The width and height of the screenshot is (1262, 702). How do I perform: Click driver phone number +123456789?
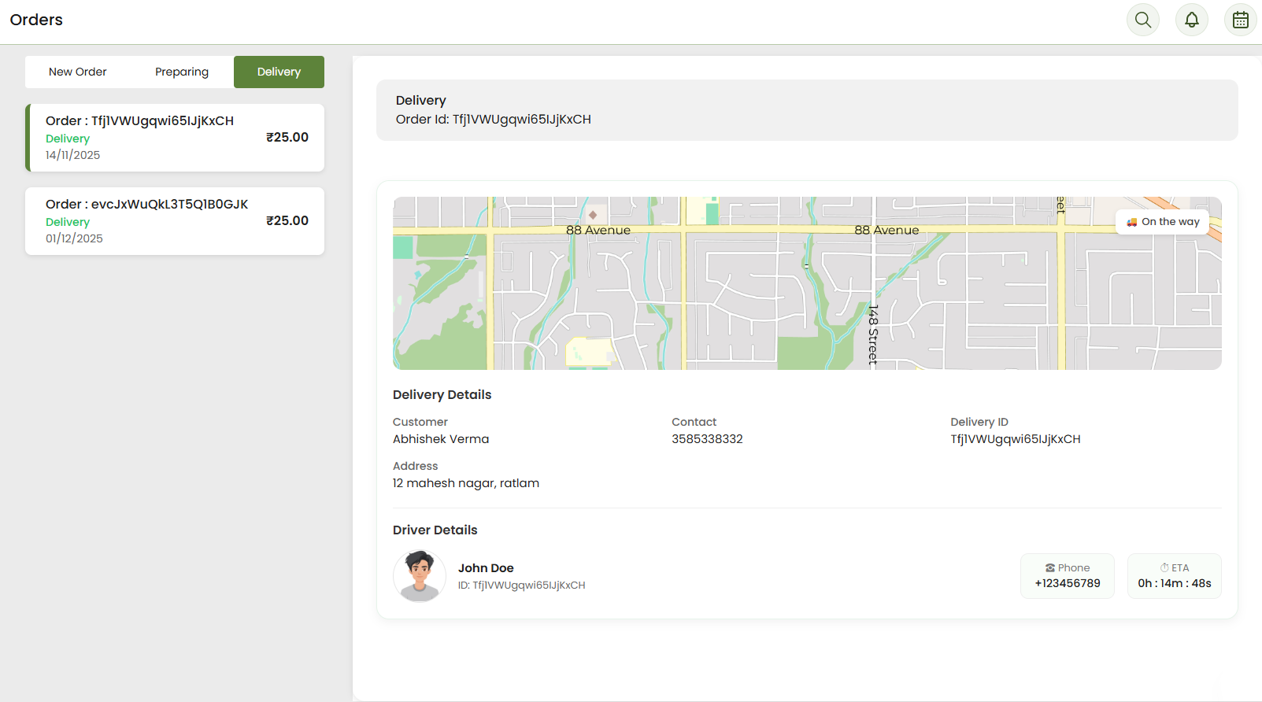[1067, 583]
